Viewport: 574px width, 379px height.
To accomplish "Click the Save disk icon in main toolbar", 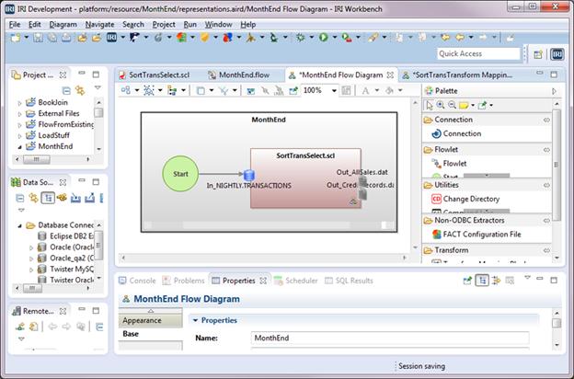I will tap(38, 37).
